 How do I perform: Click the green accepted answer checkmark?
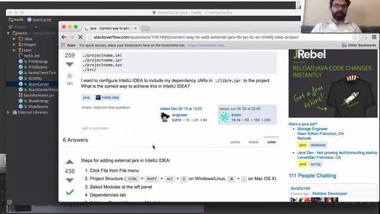70,193
